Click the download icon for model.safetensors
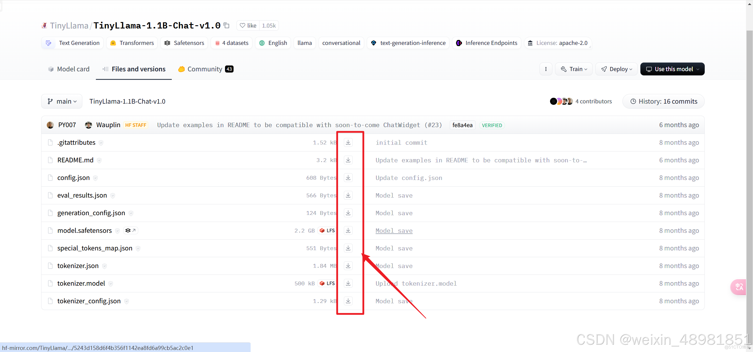This screenshot has height=352, width=753. pos(348,230)
